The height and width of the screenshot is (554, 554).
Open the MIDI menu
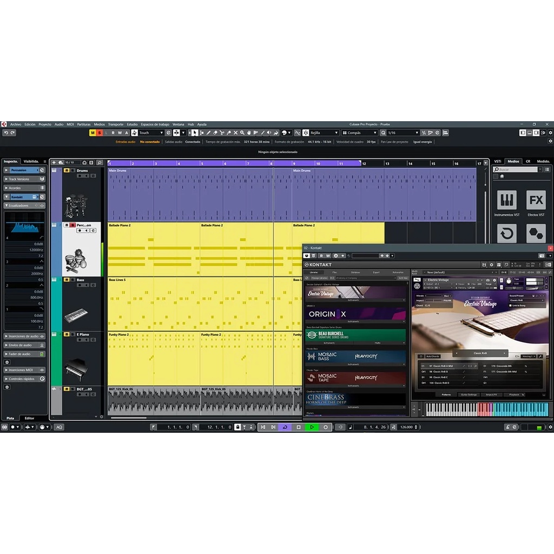[x=70, y=124]
